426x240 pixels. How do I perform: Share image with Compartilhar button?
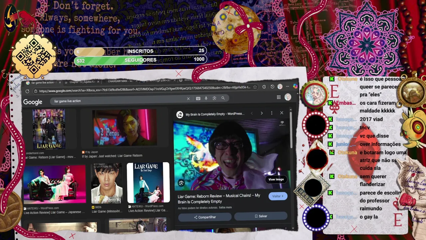tap(205, 217)
